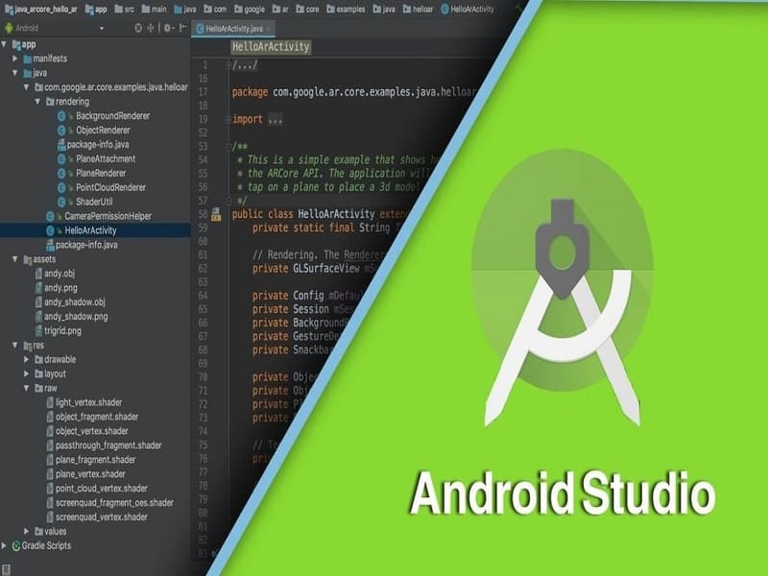Image resolution: width=768 pixels, height=576 pixels.
Task: Select BackgroundRenderer class in tree
Action: 104,116
